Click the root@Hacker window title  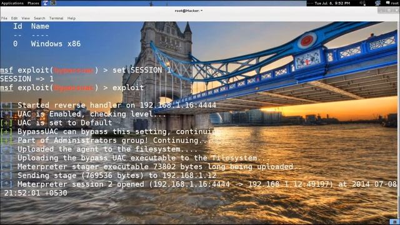pyautogui.click(x=189, y=11)
